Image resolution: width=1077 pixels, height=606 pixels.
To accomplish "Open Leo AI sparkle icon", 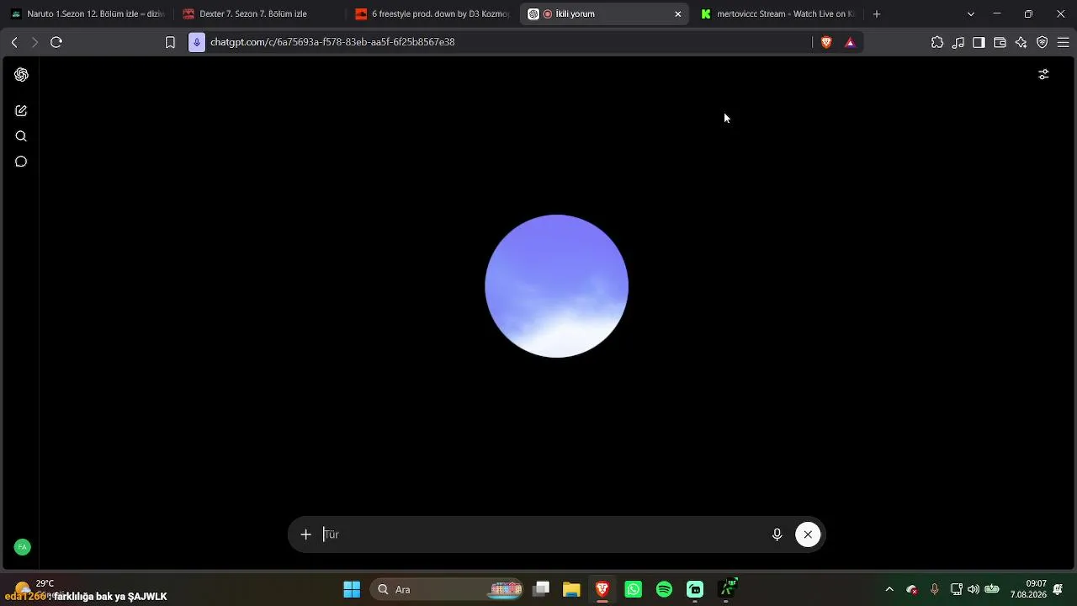I will pyautogui.click(x=1021, y=42).
